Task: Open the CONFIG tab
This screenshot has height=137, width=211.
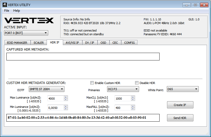Action: pos(129,43)
